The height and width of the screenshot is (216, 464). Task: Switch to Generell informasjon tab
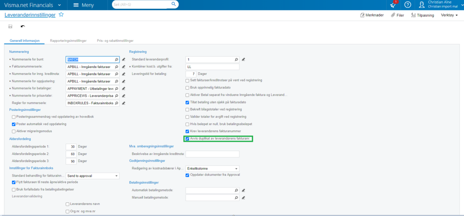(25, 40)
